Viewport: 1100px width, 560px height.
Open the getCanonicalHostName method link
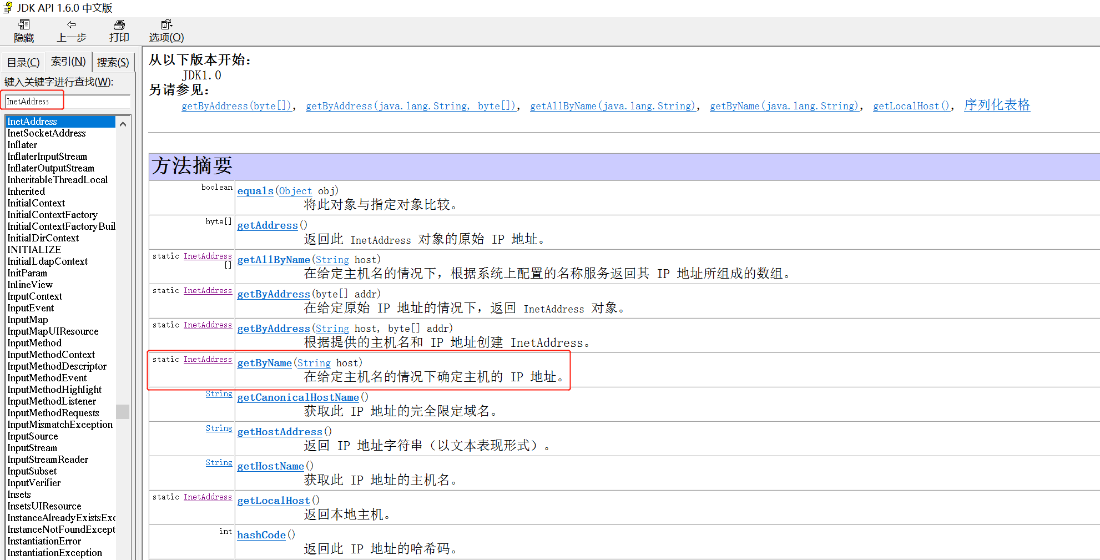click(x=298, y=397)
